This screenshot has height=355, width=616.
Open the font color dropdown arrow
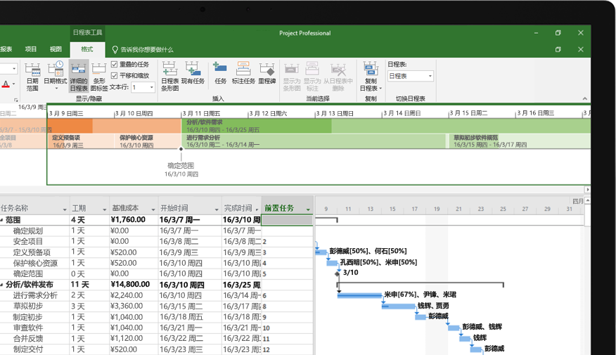tap(14, 84)
